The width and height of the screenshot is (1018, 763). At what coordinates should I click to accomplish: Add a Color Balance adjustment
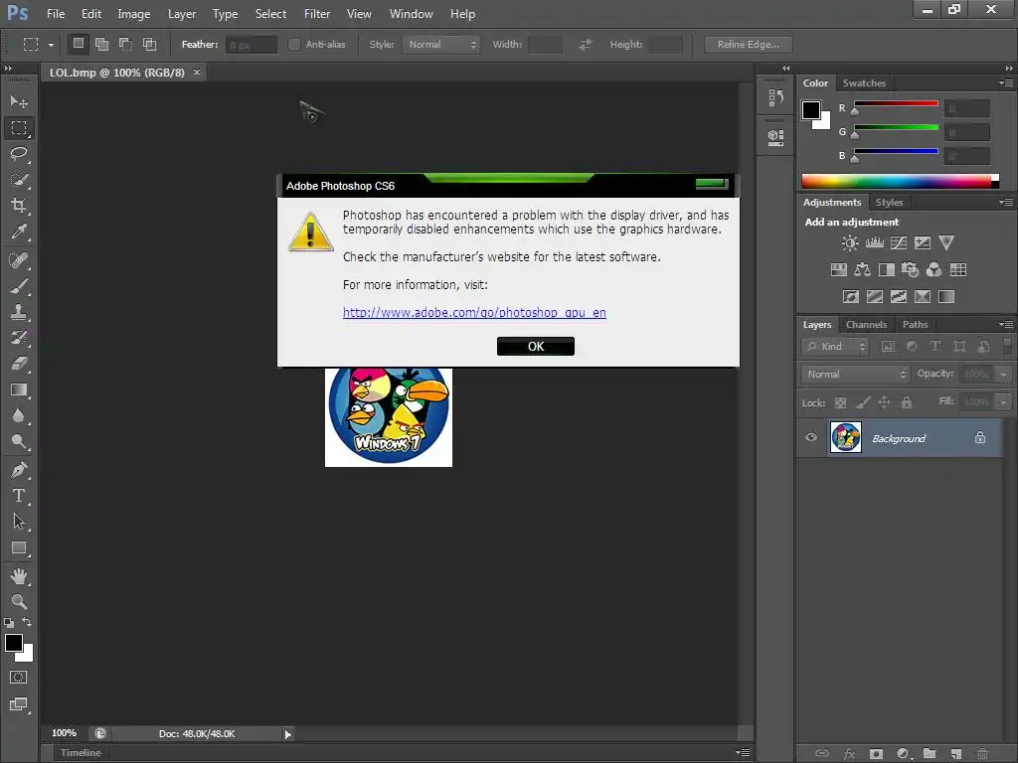862,270
